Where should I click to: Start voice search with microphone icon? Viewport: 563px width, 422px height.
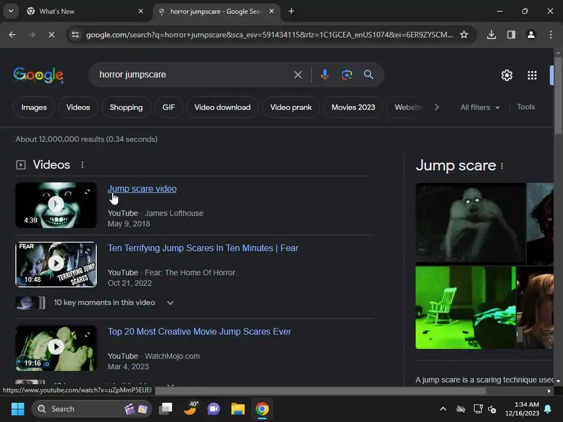pos(324,75)
